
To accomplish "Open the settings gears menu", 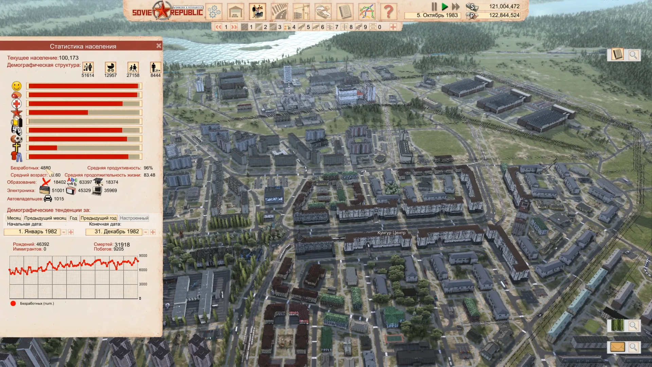I will (x=214, y=12).
